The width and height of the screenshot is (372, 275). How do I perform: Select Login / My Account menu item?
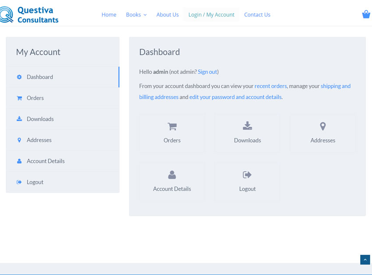pyautogui.click(x=211, y=14)
